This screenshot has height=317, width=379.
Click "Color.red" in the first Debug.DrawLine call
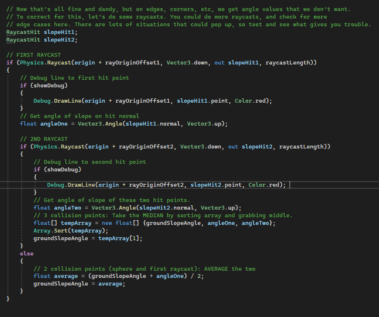[250, 101]
